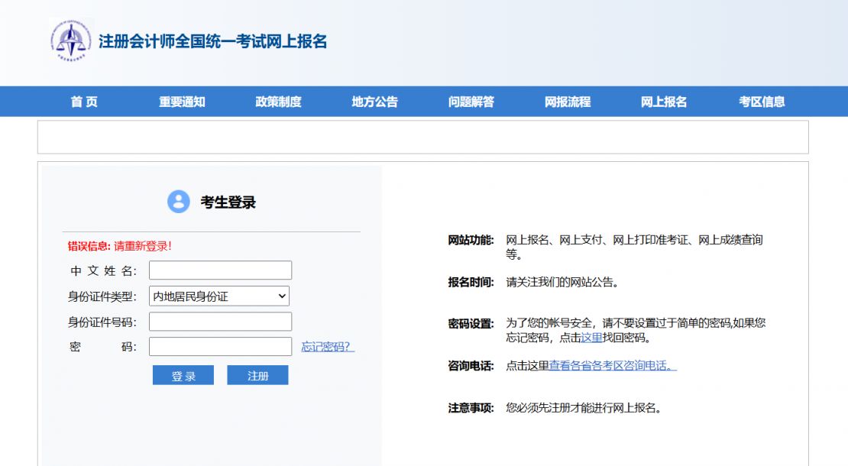The height and width of the screenshot is (466, 848).
Task: Click the 网站功能: label
Action: [471, 240]
